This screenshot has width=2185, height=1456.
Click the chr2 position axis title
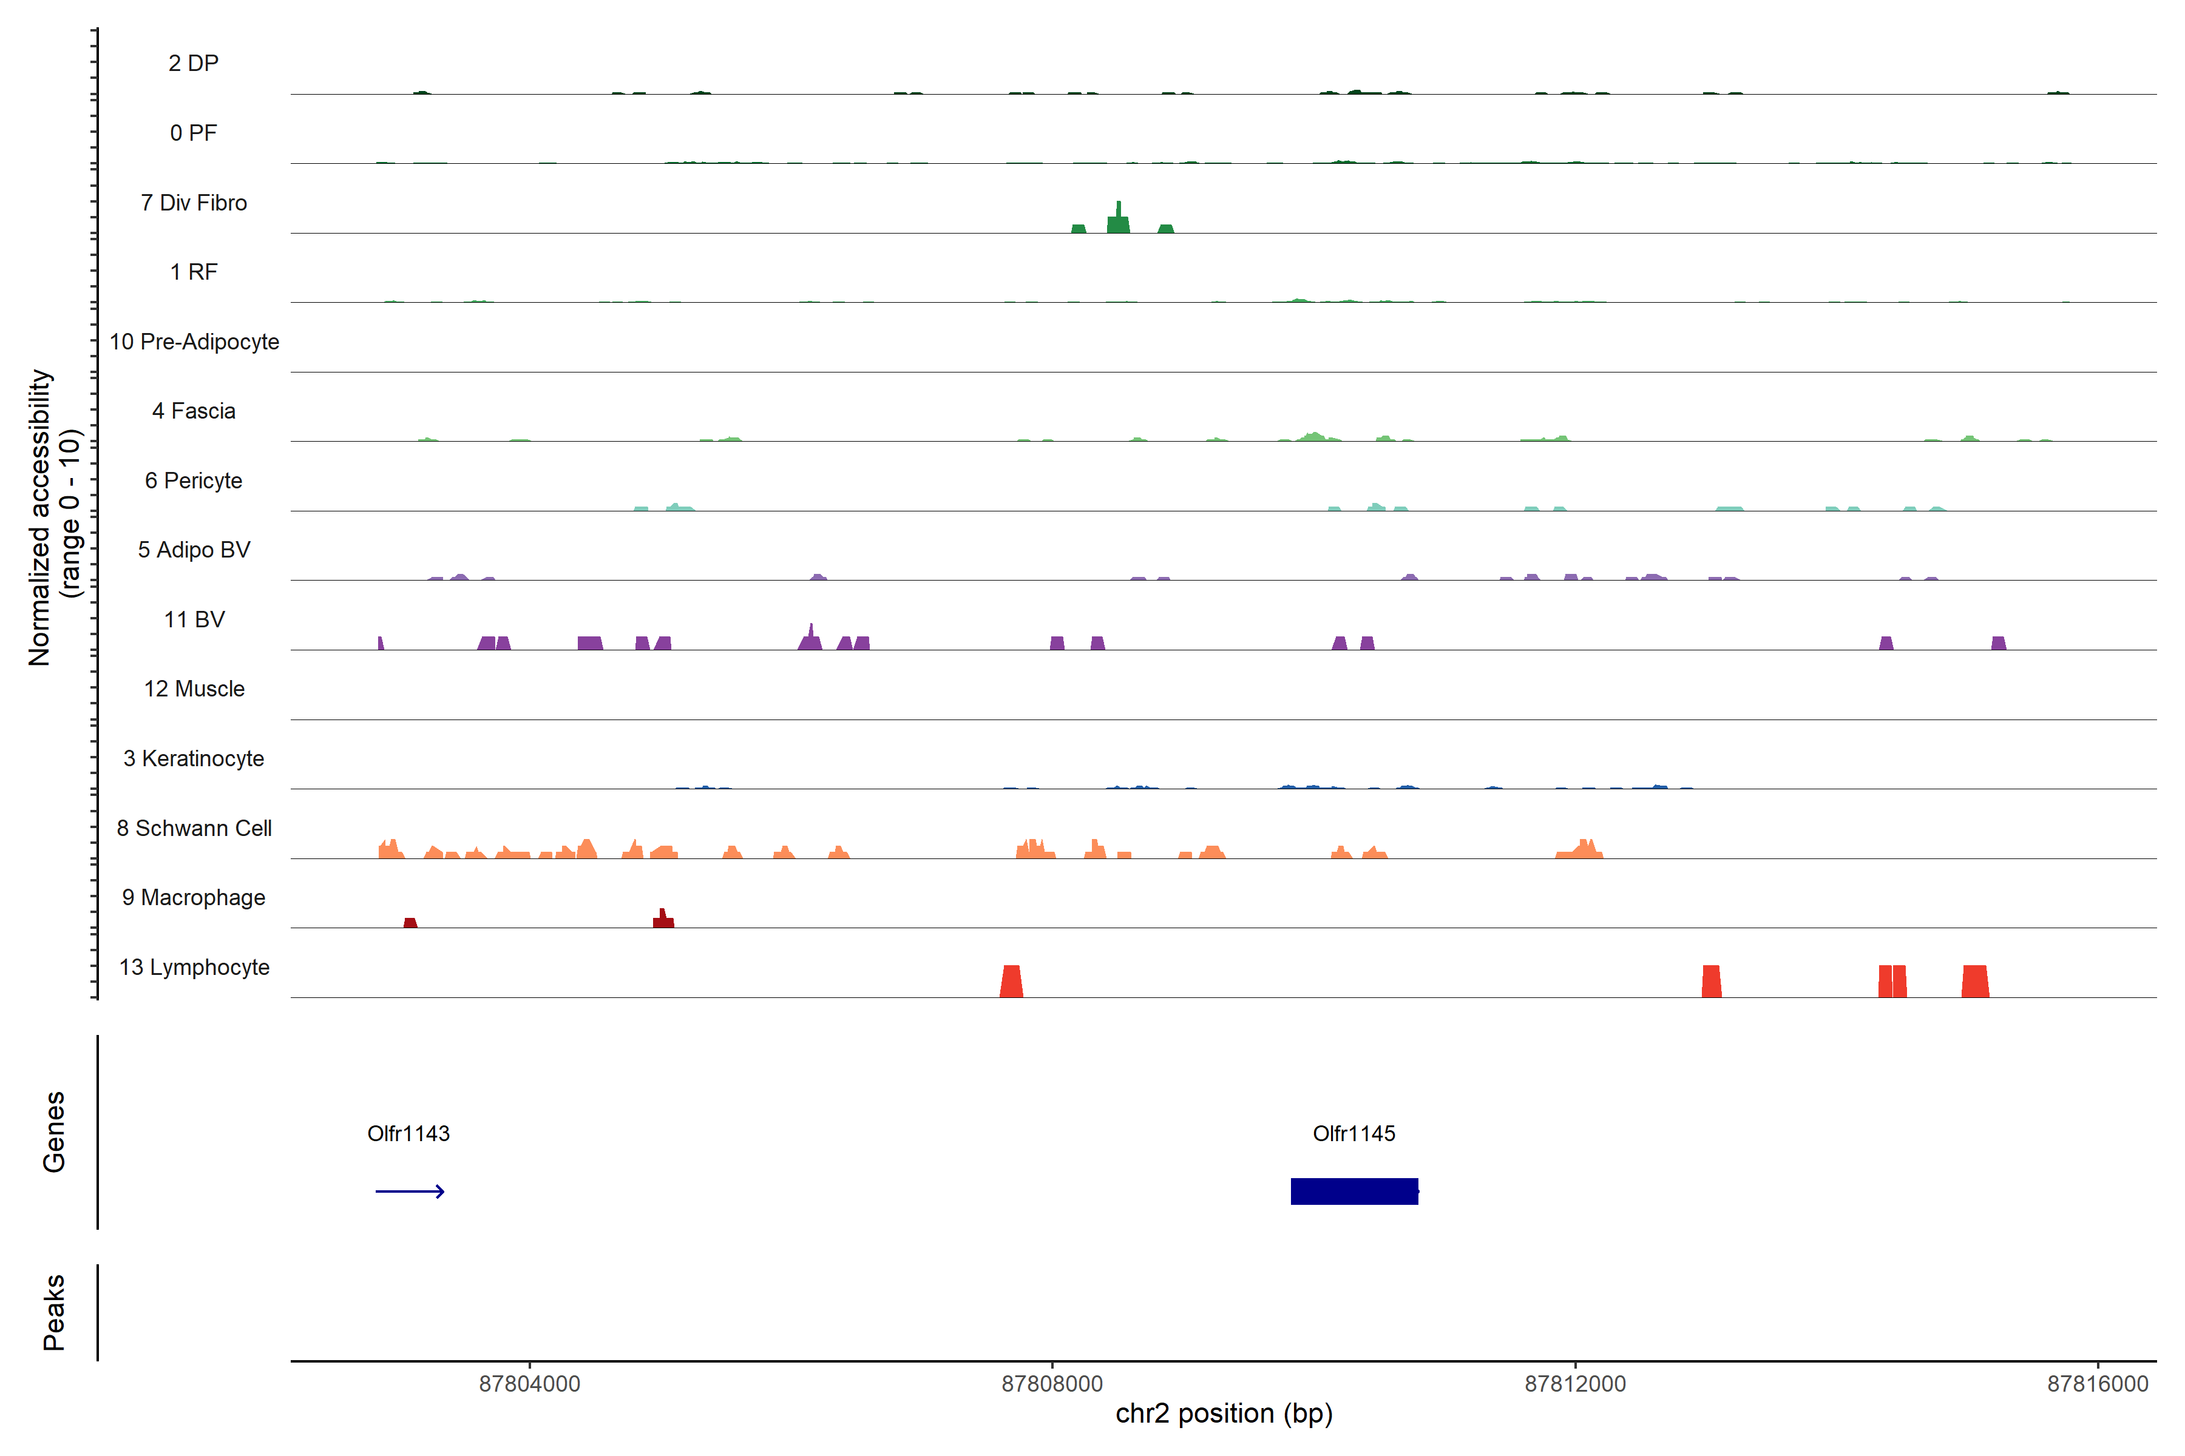point(1224,1414)
